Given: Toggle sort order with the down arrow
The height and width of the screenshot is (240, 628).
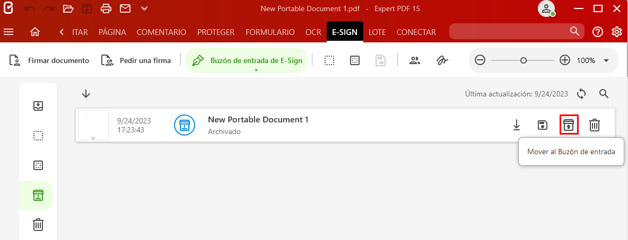Looking at the screenshot, I should (86, 94).
